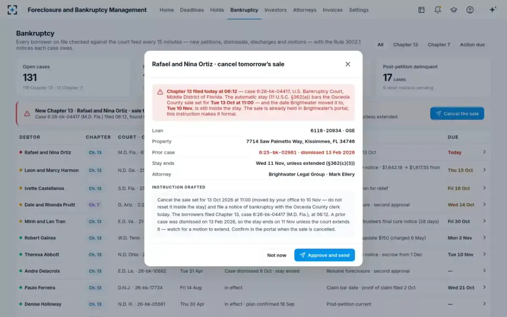Filter cases by All
The image size is (507, 317).
pyautogui.click(x=380, y=45)
